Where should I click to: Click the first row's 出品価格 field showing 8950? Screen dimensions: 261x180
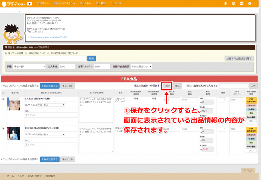coord(190,100)
